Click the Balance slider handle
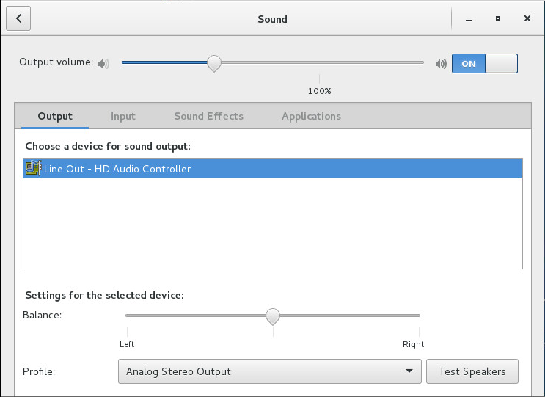The width and height of the screenshot is (545, 397). pyautogui.click(x=273, y=316)
